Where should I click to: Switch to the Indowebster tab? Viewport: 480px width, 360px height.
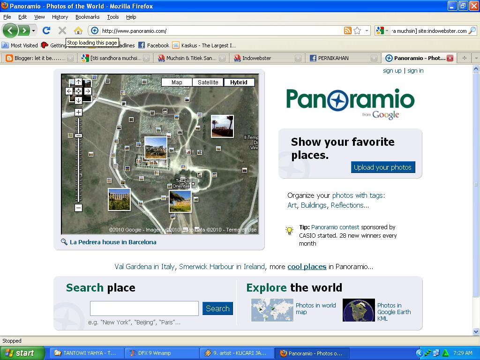click(x=267, y=58)
